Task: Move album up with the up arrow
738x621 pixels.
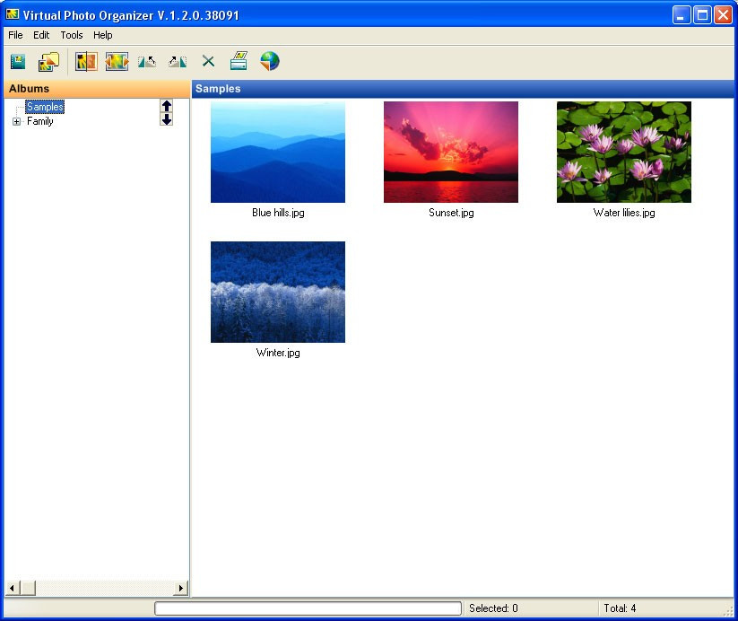Action: pyautogui.click(x=167, y=106)
